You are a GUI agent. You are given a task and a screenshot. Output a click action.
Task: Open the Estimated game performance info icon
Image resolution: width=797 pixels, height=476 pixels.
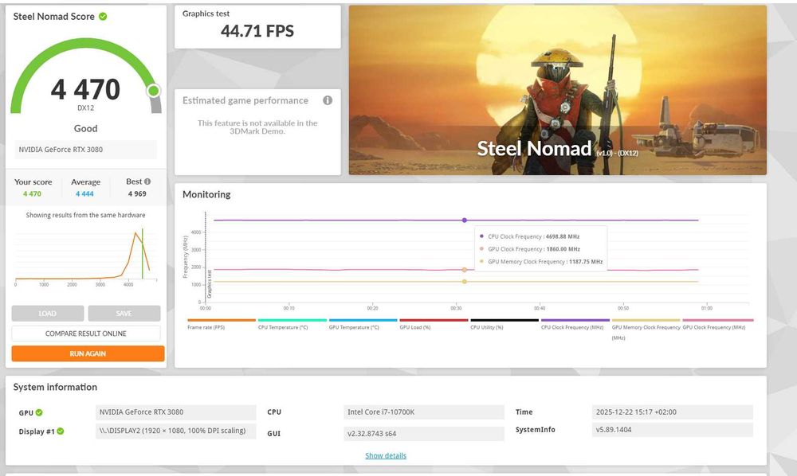click(328, 100)
